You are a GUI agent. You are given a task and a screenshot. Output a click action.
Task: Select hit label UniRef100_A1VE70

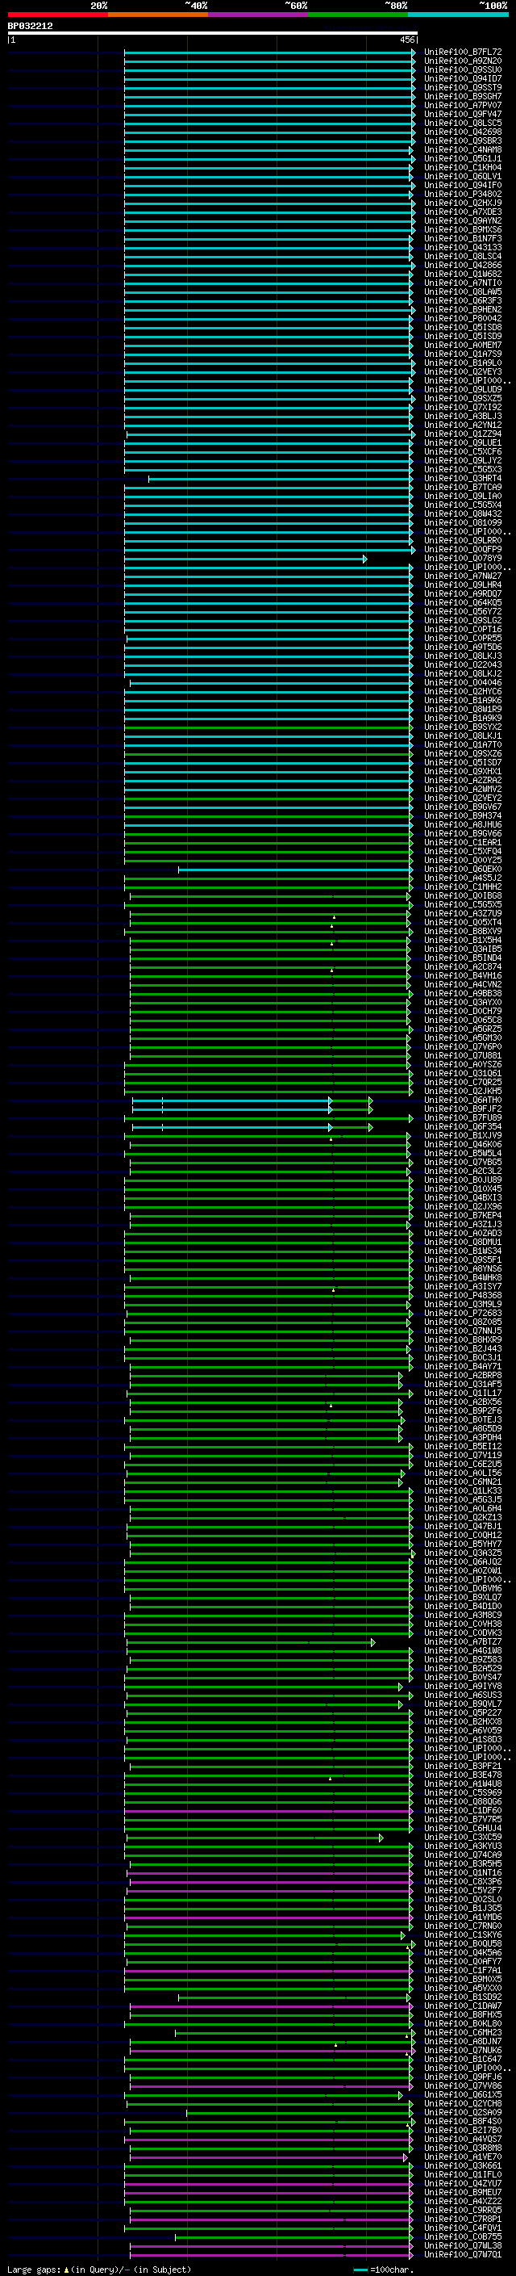click(x=463, y=2157)
